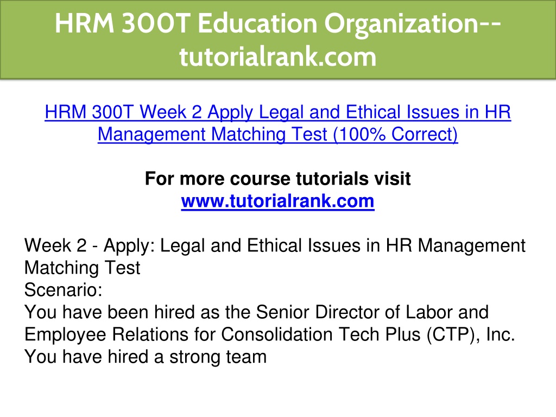Select the HRM 300T Education Organization heading line
This screenshot has height=417, width=556.
pos(278,24)
